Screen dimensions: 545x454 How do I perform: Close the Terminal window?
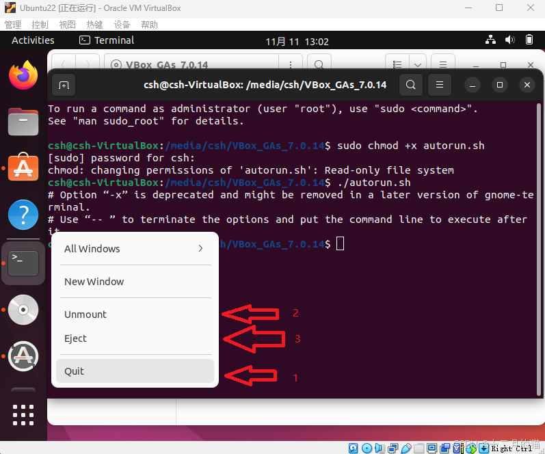pos(527,85)
